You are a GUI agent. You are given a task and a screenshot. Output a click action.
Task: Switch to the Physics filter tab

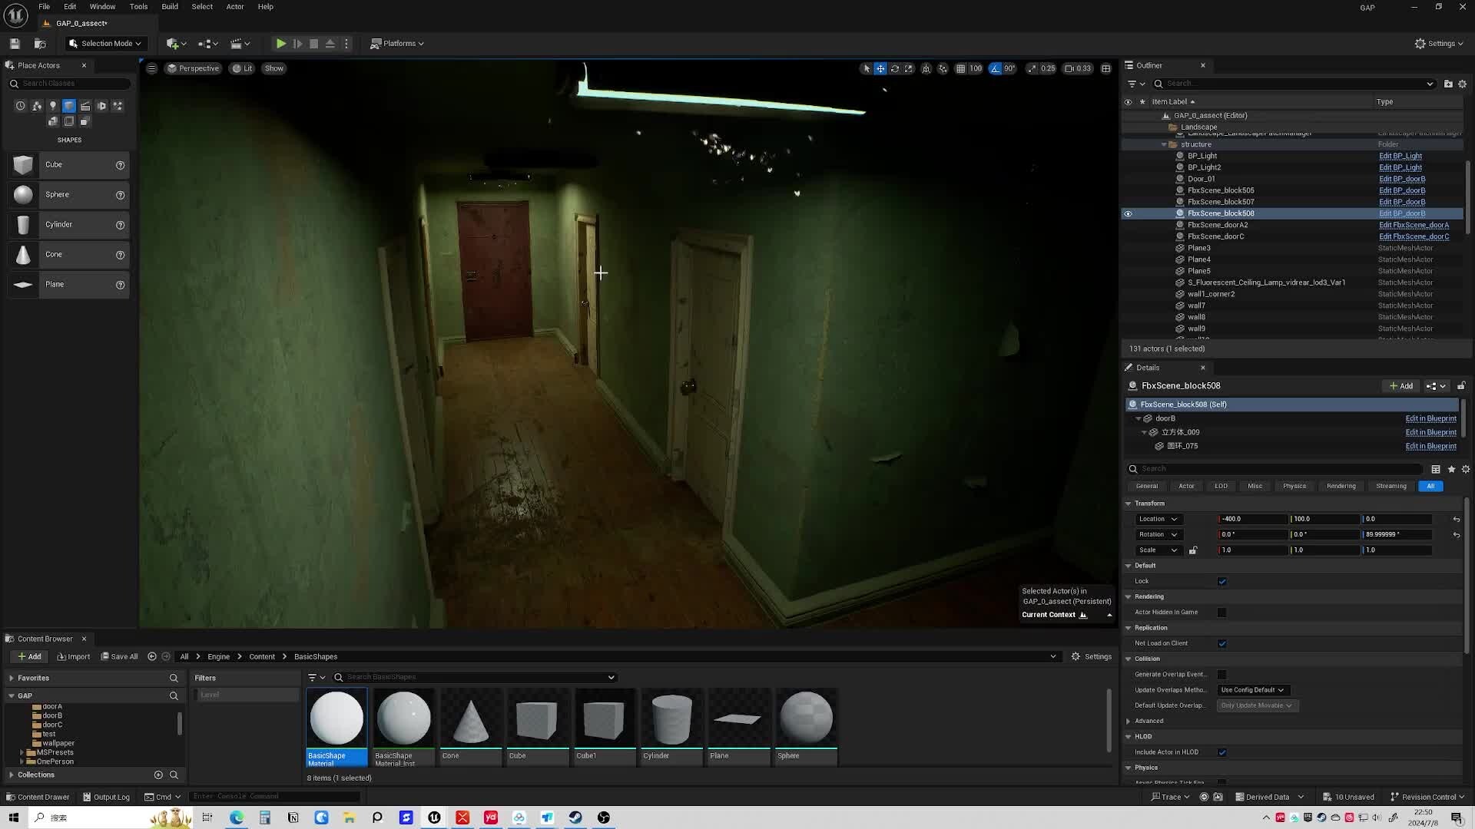pyautogui.click(x=1294, y=486)
